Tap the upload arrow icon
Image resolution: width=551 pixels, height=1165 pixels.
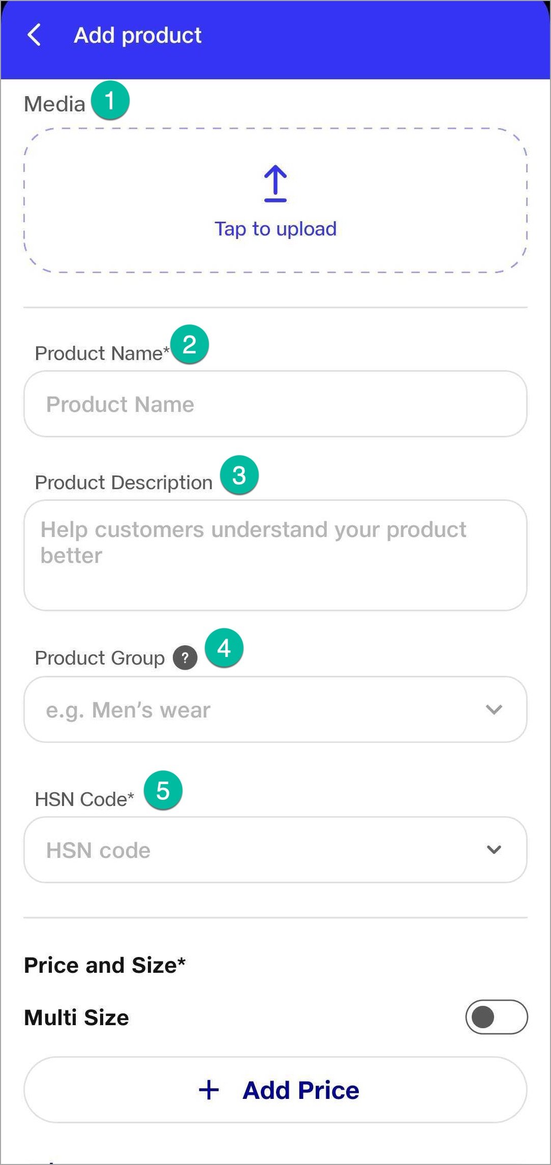tap(276, 184)
